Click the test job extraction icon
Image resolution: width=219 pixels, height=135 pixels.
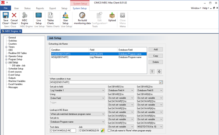tap(103, 131)
